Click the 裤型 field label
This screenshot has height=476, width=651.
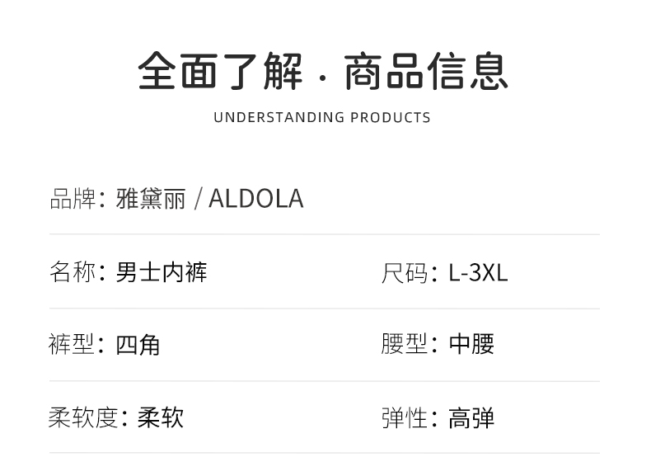click(73, 344)
